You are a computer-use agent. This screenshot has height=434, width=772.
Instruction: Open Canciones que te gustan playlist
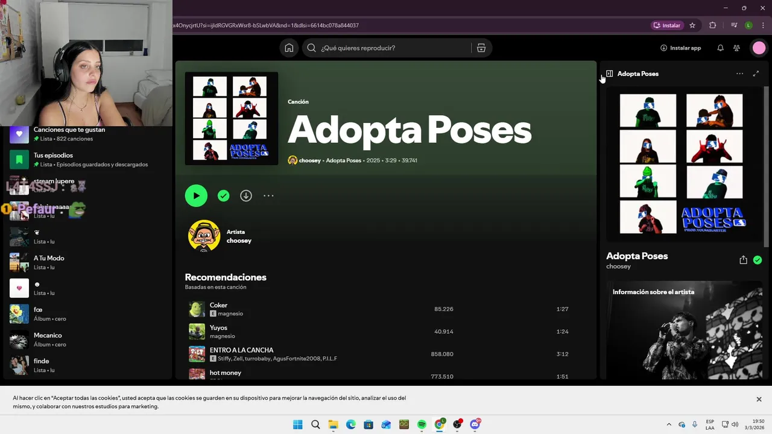tap(87, 134)
